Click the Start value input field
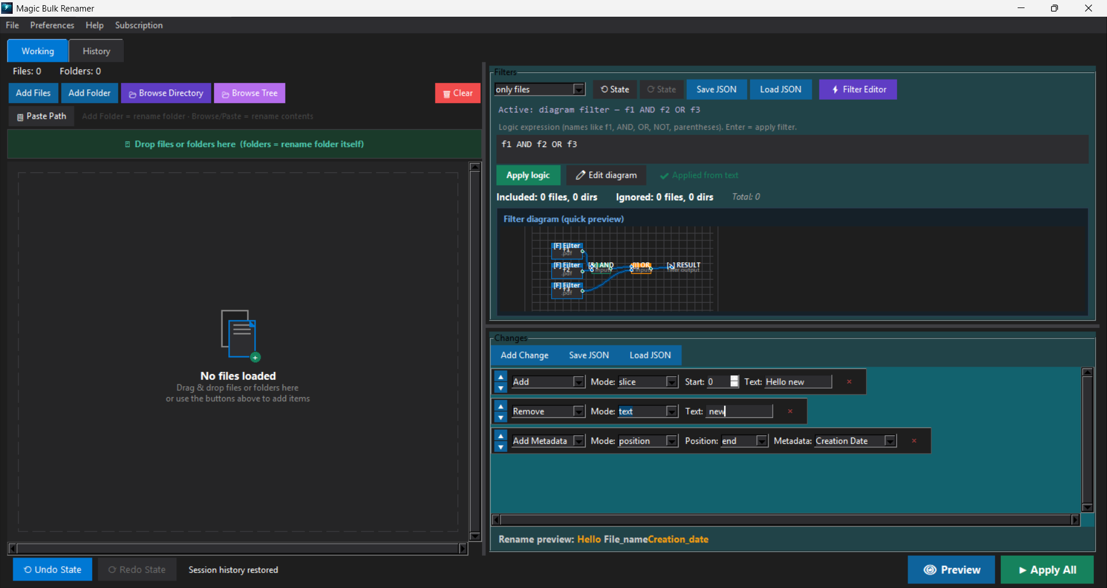The height and width of the screenshot is (588, 1107). (718, 382)
